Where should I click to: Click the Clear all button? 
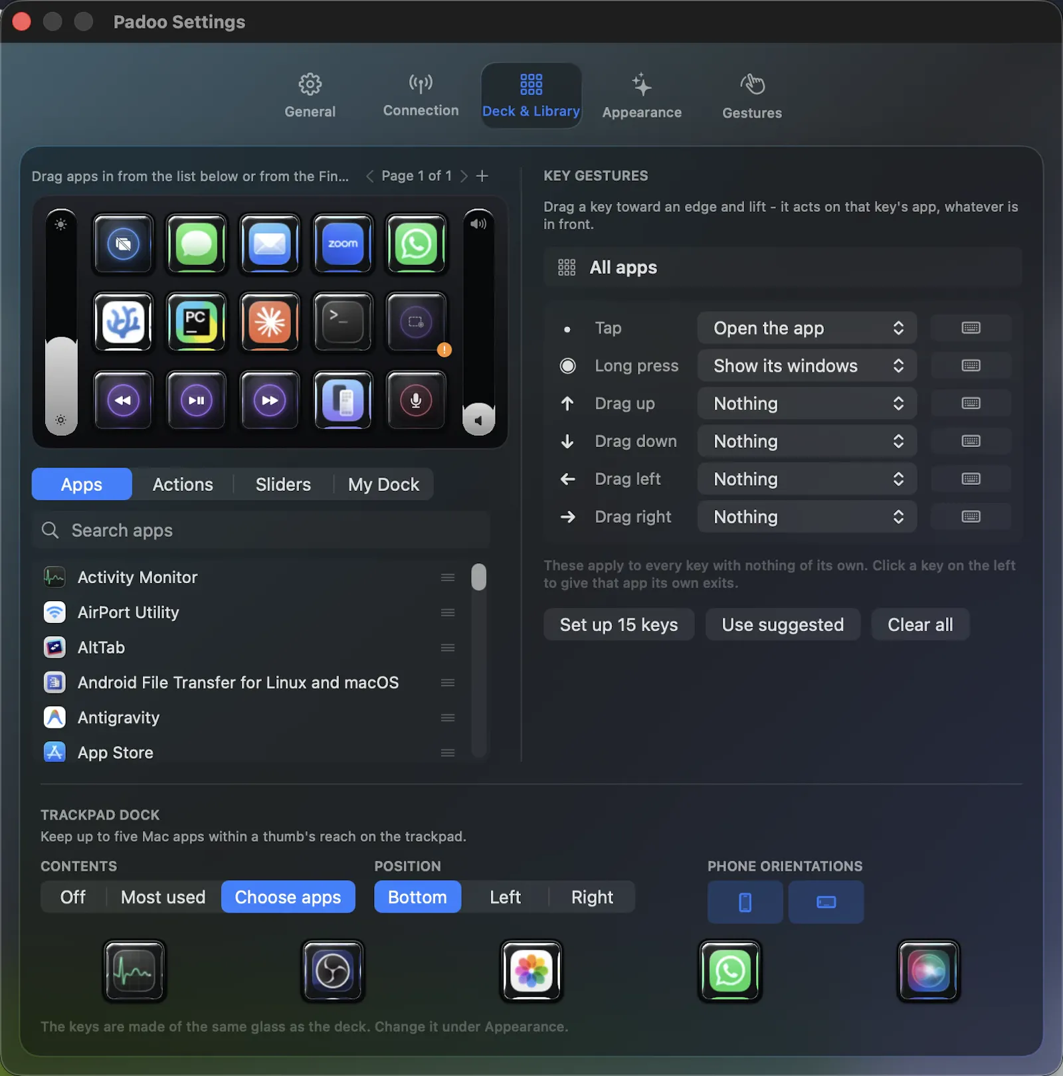(x=920, y=625)
